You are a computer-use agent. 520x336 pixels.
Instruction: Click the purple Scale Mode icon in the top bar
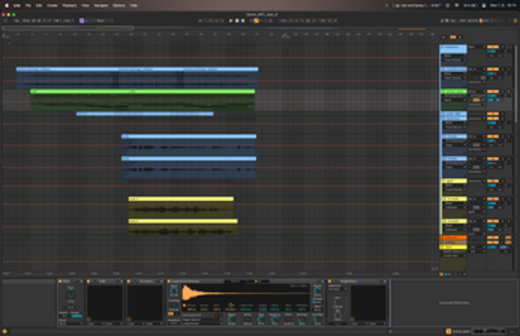(x=81, y=20)
